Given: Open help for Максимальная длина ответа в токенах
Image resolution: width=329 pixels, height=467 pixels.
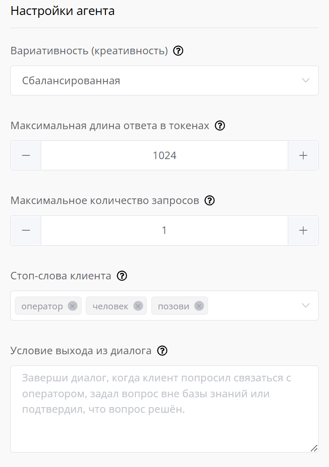Looking at the screenshot, I should (220, 126).
